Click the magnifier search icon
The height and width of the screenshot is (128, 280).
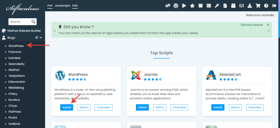pyautogui.click(x=33, y=22)
